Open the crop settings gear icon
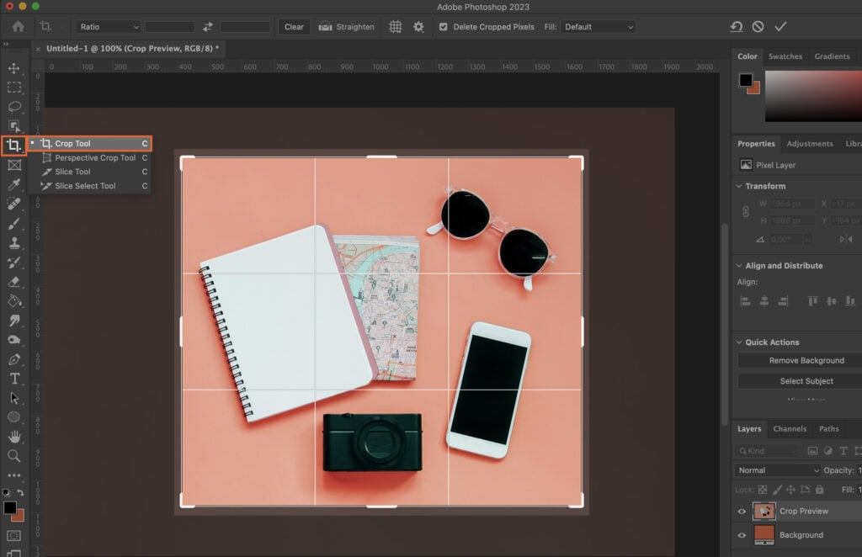This screenshot has height=557, width=862. [418, 26]
